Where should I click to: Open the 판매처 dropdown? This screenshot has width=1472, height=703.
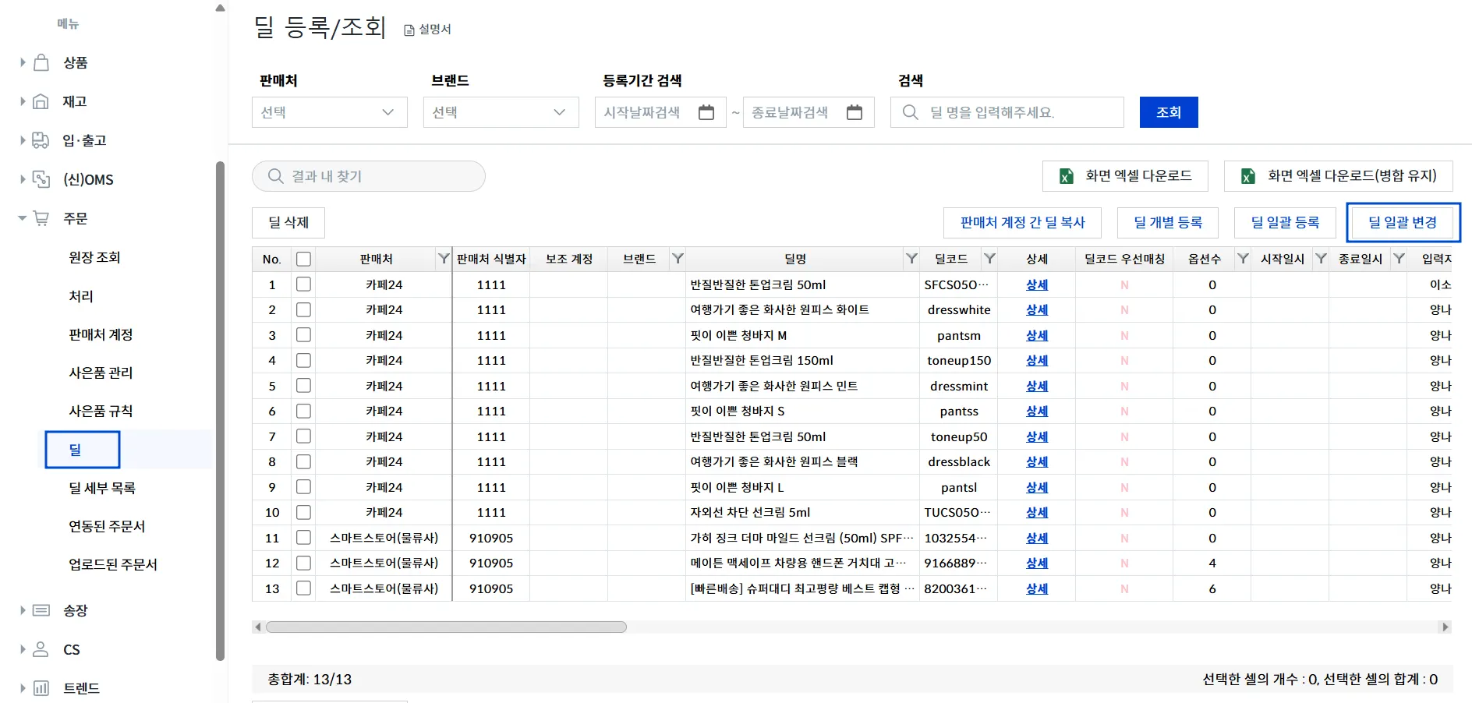(x=329, y=112)
